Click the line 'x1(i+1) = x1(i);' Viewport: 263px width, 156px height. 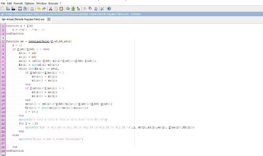44,96
